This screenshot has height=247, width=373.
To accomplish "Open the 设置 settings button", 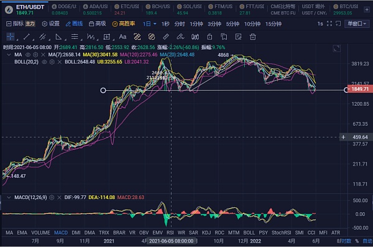I will [x=51, y=24].
